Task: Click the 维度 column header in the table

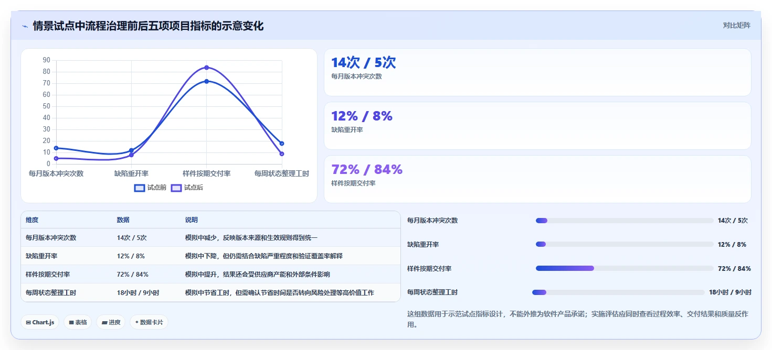Action: point(32,220)
